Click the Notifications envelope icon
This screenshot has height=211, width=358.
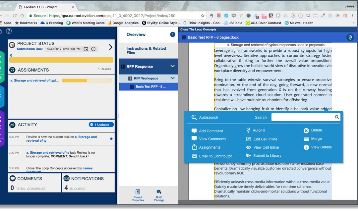(x=66, y=179)
